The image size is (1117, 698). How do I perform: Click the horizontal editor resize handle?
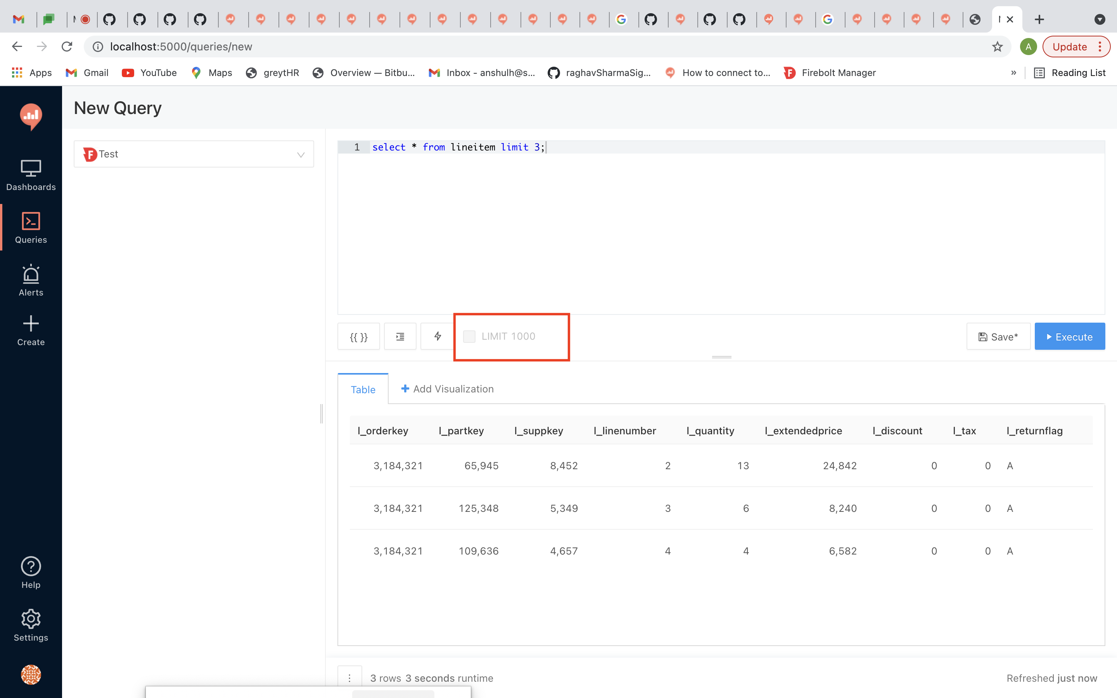click(721, 357)
